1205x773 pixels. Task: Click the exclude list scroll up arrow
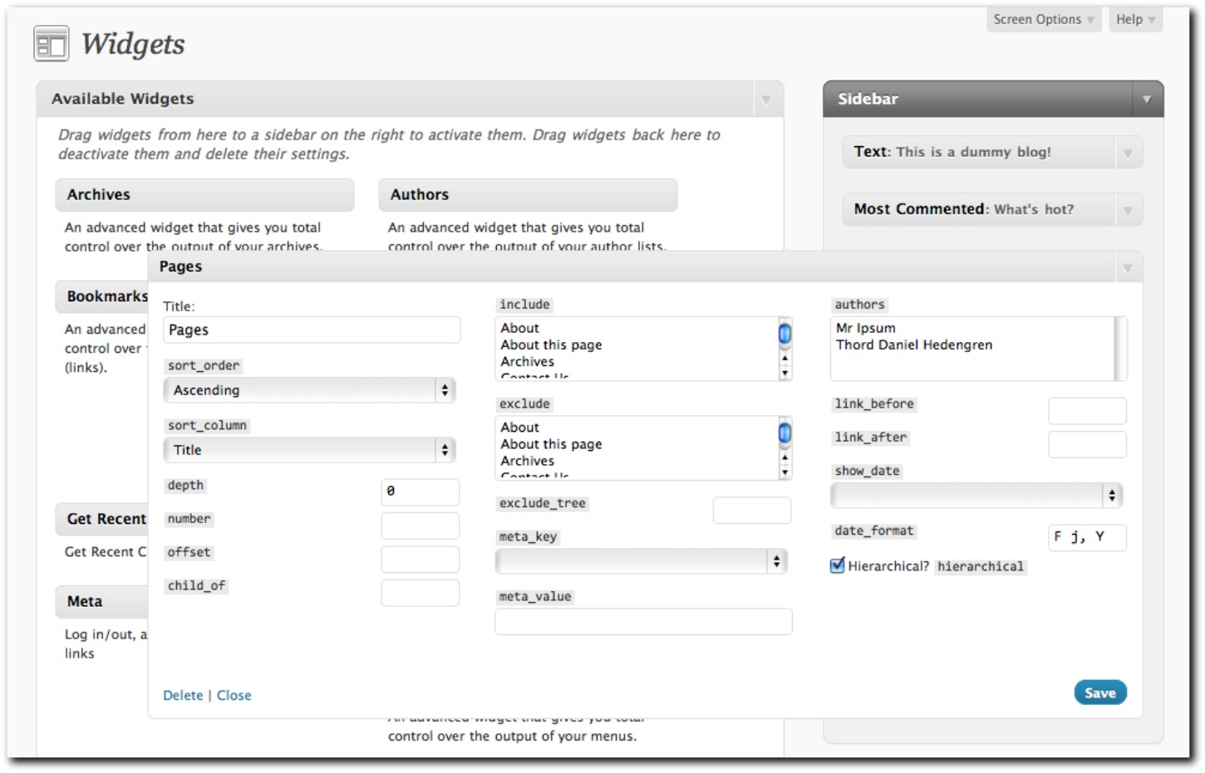784,457
